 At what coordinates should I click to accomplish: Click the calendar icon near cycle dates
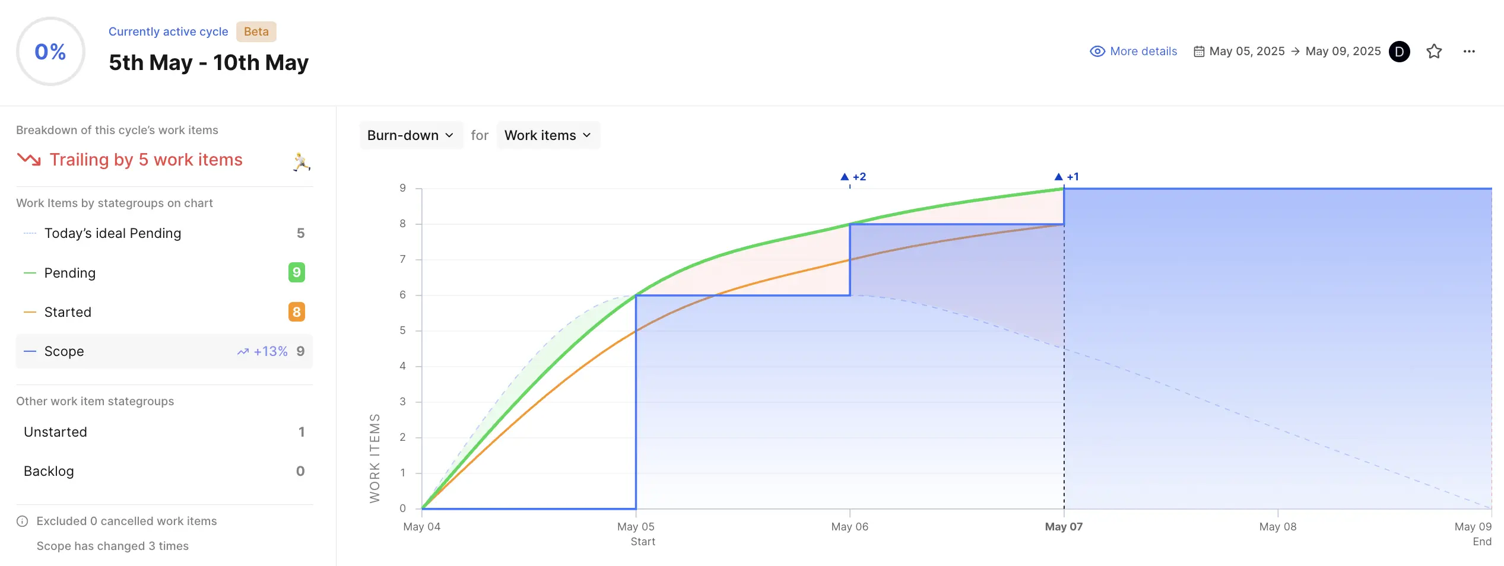pos(1199,52)
